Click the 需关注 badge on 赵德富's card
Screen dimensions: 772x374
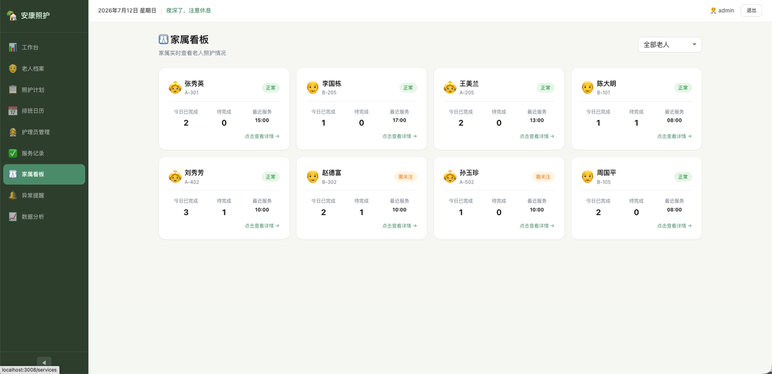(x=406, y=177)
